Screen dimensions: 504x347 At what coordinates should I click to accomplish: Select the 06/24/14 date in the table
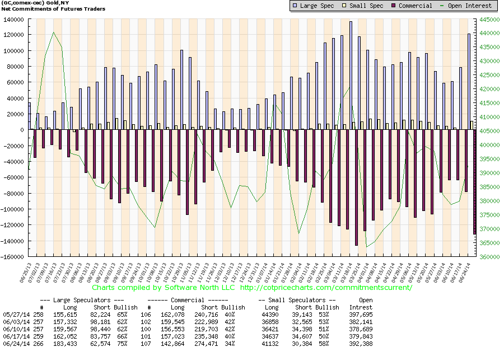tap(15, 343)
